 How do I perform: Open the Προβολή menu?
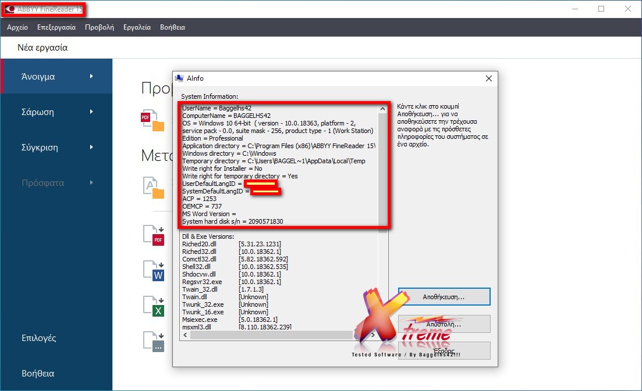tap(100, 27)
